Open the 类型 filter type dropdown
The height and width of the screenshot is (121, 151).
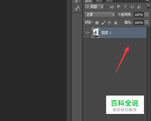click(x=94, y=7)
